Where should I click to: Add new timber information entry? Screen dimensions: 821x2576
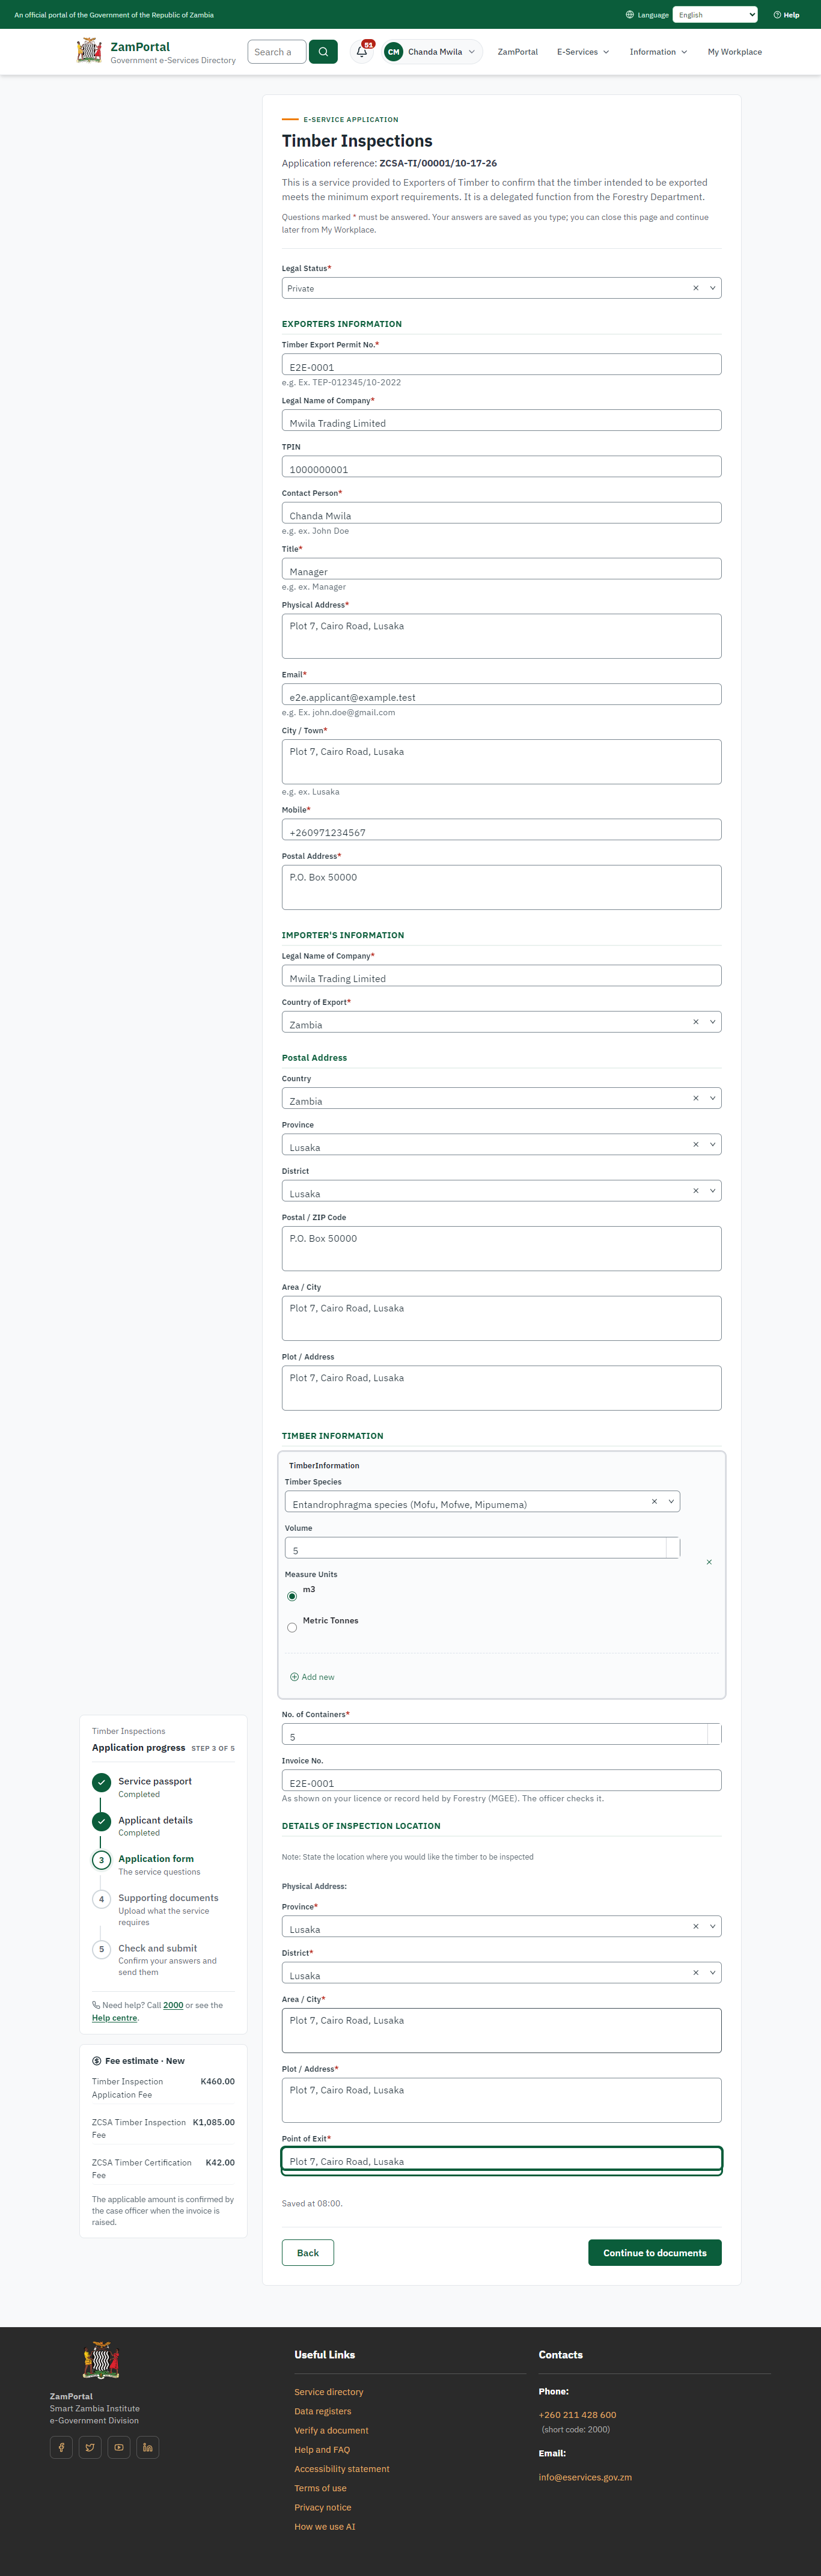coord(312,1677)
